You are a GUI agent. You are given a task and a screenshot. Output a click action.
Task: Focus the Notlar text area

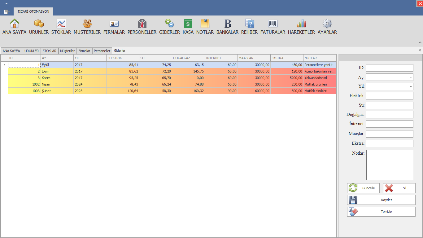coord(390,165)
